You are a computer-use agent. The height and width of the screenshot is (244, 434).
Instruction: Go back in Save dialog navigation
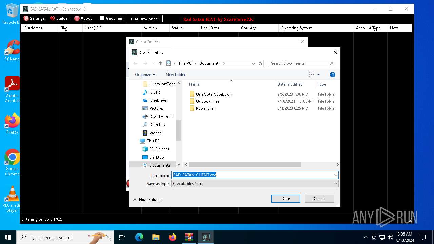(x=135, y=63)
